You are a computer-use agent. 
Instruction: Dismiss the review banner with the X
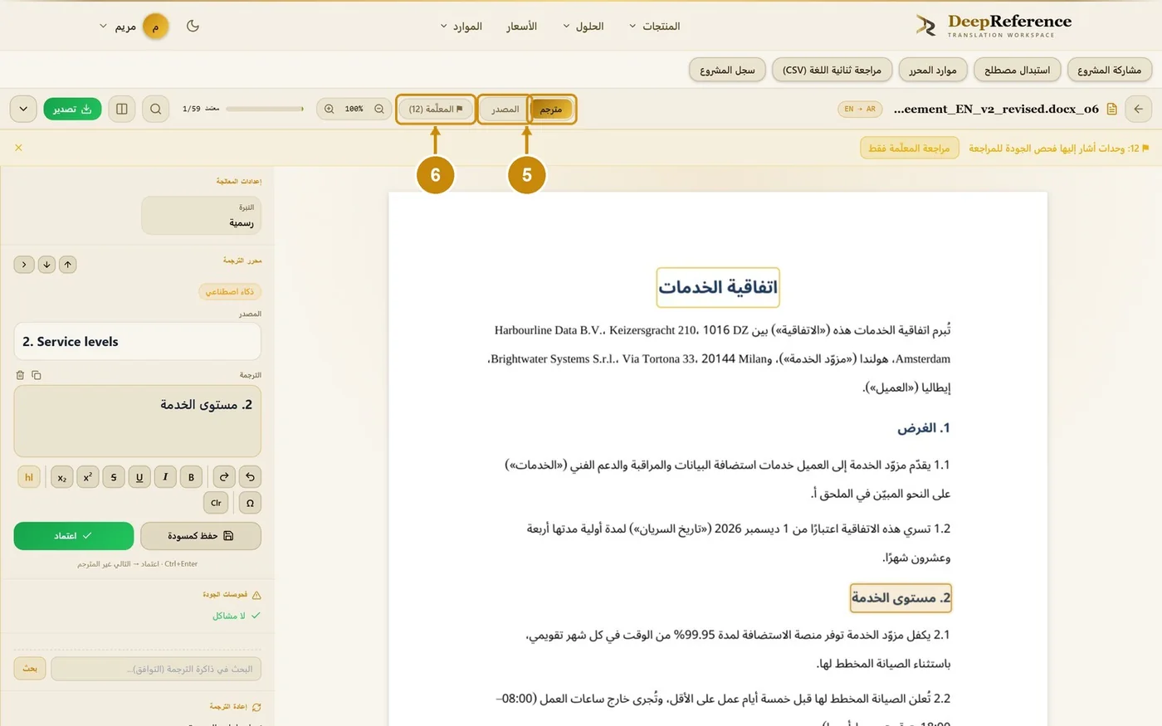click(x=18, y=148)
